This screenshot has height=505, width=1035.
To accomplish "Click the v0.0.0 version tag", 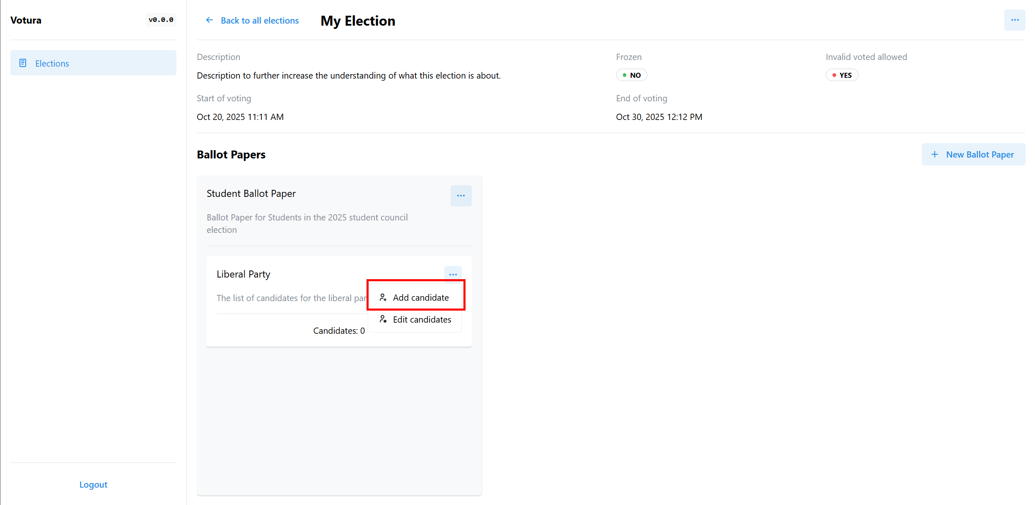I will (x=161, y=20).
